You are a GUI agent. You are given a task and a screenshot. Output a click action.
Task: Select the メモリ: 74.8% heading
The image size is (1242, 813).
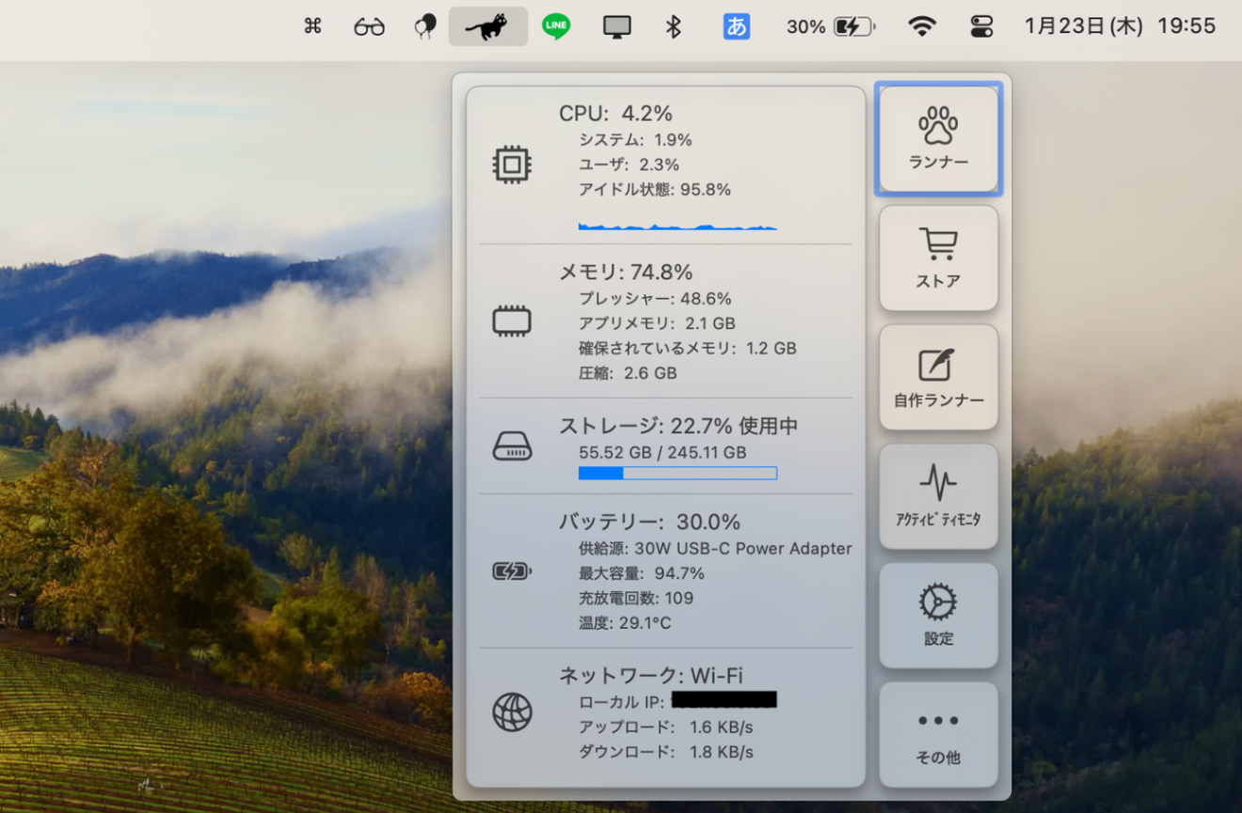[626, 273]
